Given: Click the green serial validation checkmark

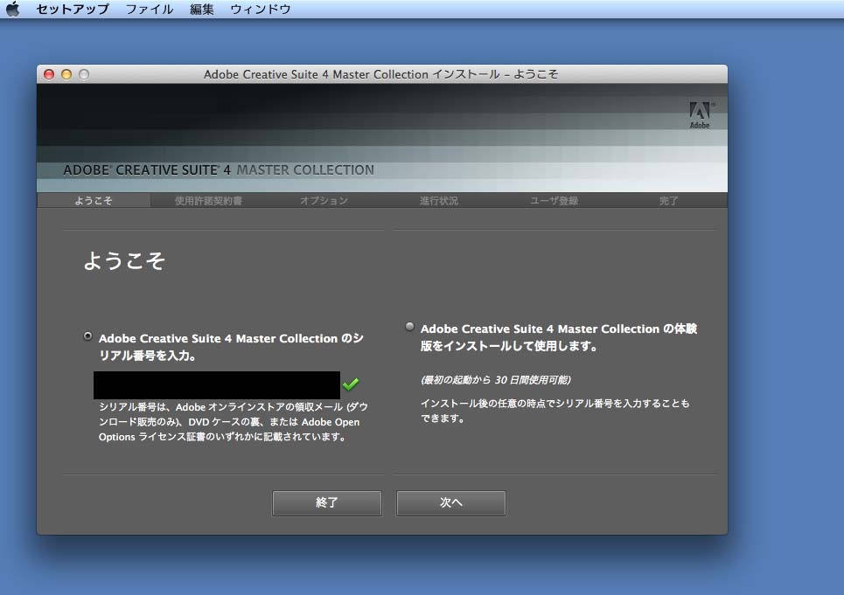Looking at the screenshot, I should click(x=351, y=384).
